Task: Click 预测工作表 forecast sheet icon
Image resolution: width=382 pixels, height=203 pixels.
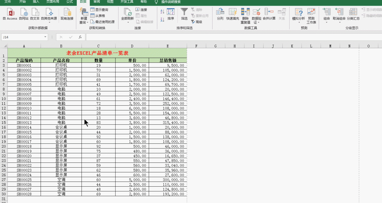Action: pos(311,16)
